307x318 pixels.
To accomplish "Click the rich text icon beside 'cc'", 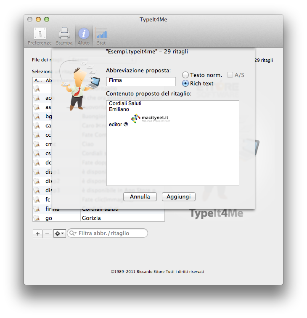I will [x=37, y=135].
